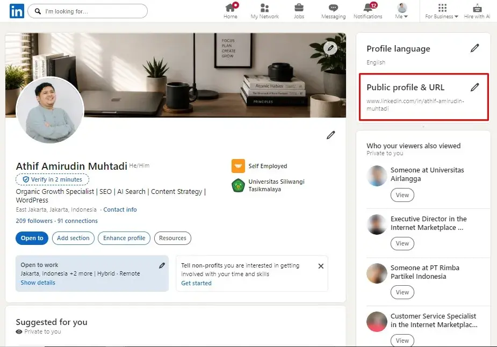Click avatar of Customer Service Specialist
This screenshot has width=497, height=347.
click(x=377, y=322)
